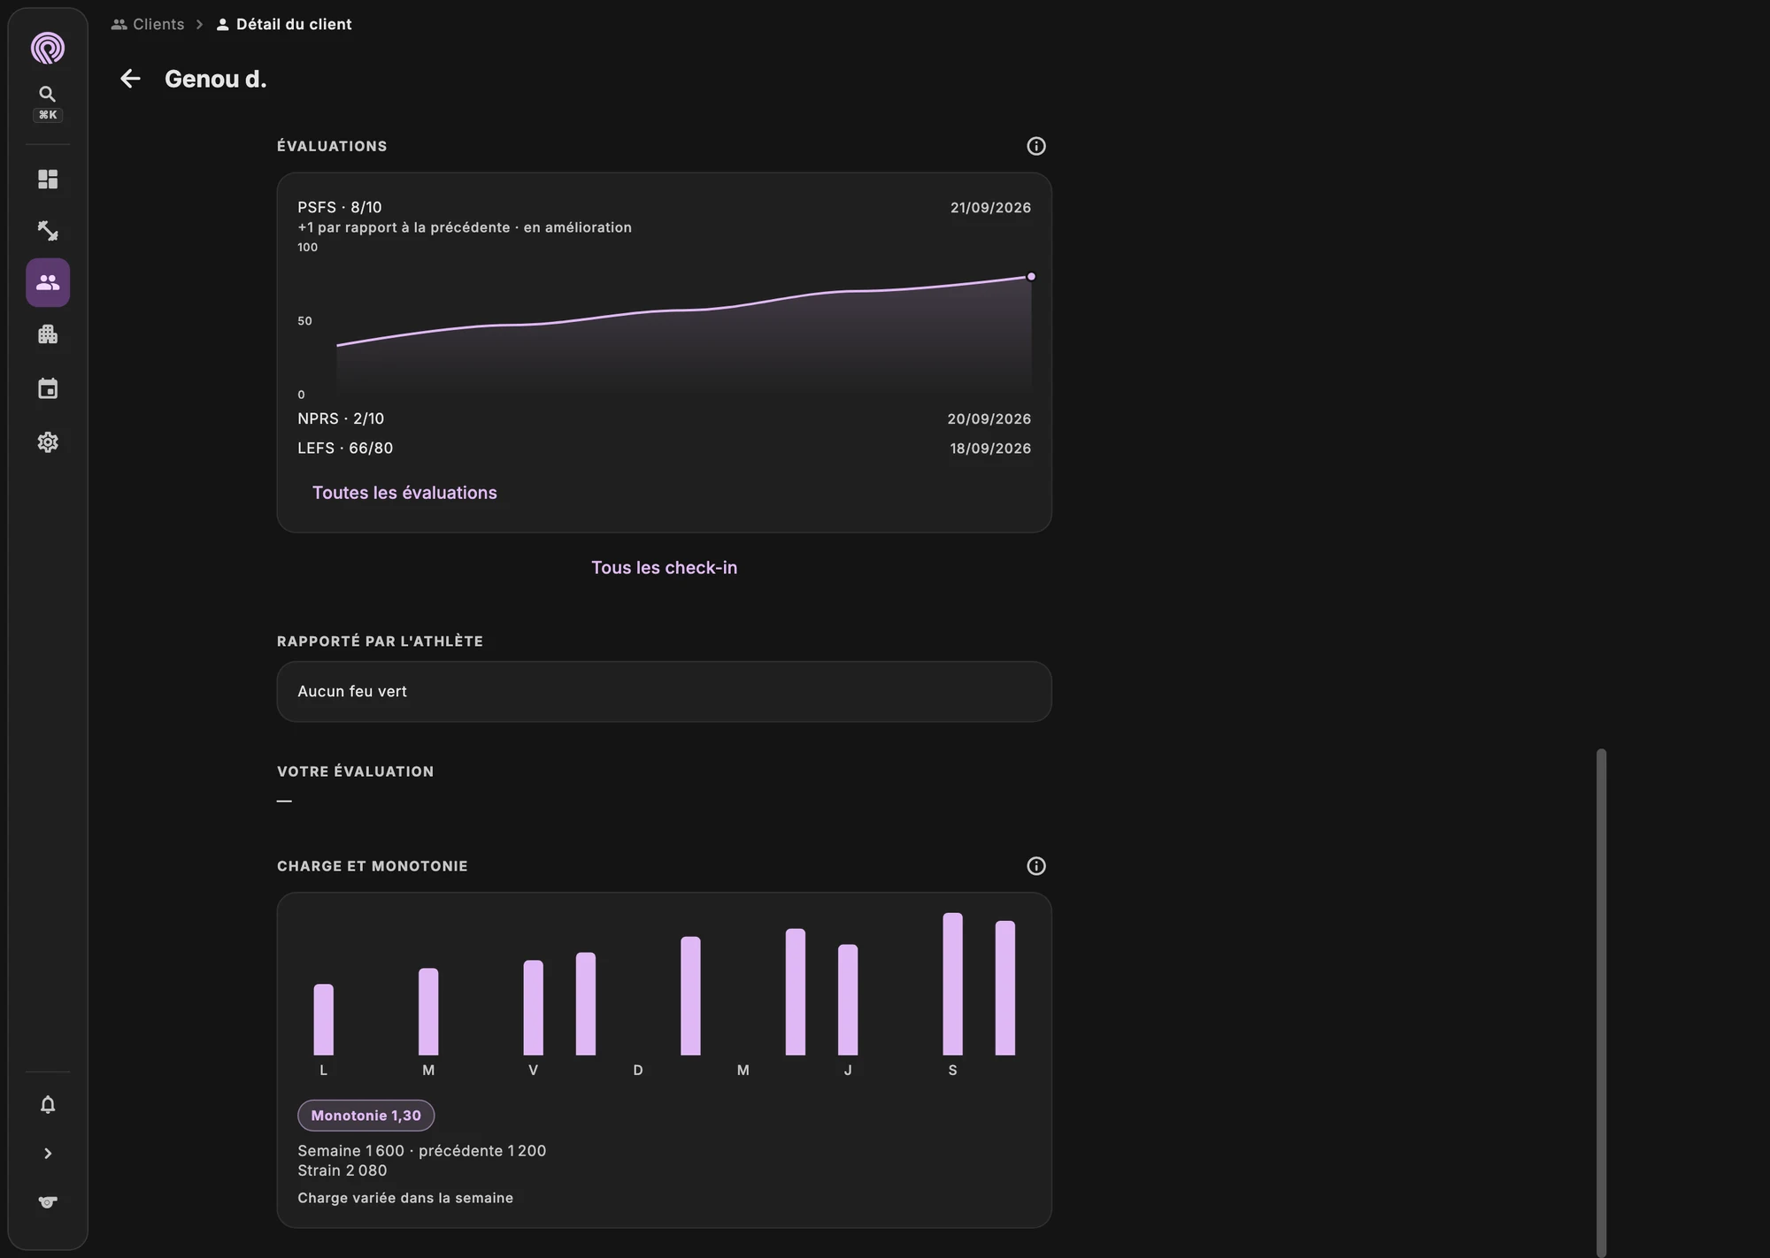Image resolution: width=1770 pixels, height=1258 pixels.
Task: Select the LEFS 66/80 evaluation row
Action: pyautogui.click(x=664, y=449)
